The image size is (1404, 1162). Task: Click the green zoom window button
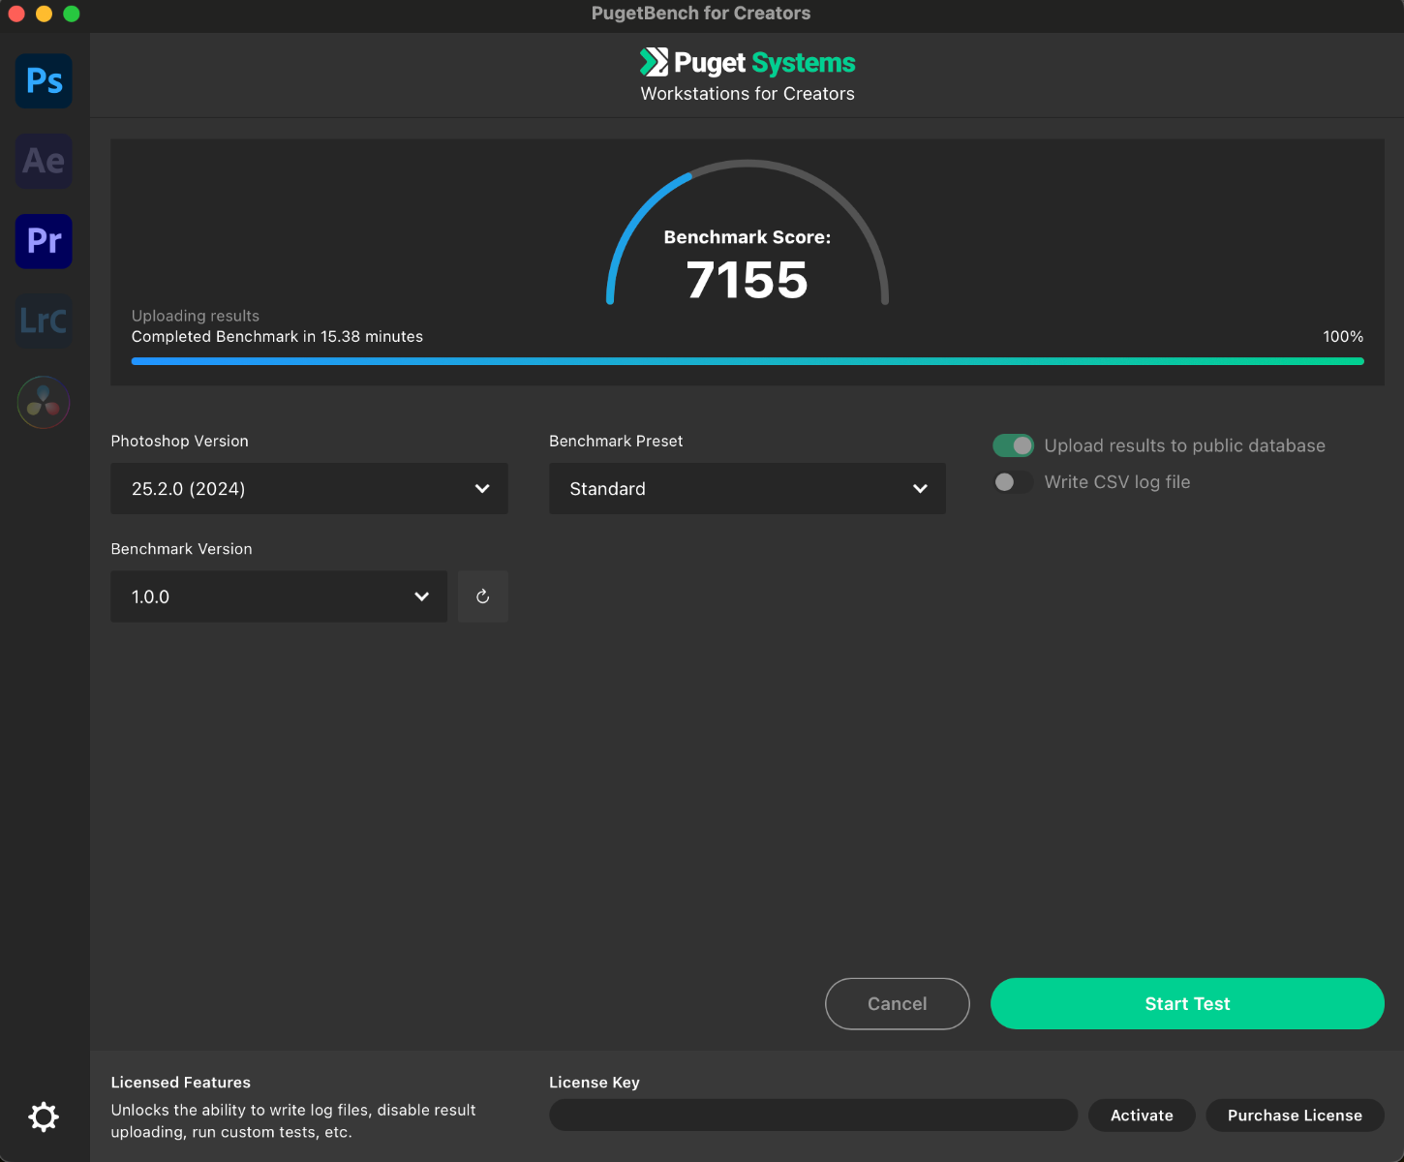point(72,14)
